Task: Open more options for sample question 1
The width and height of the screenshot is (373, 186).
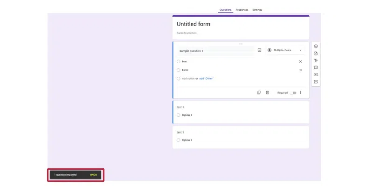Action: point(300,93)
